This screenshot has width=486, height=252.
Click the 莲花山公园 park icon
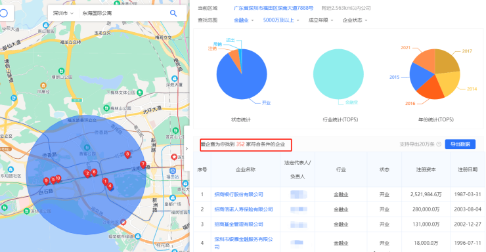[x=175, y=131]
